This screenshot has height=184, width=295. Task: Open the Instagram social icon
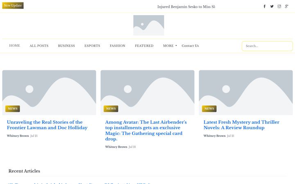279,7
